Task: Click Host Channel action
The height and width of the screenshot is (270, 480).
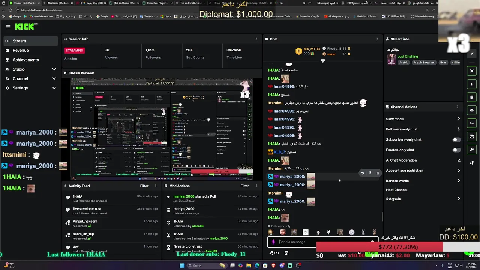Action: pyautogui.click(x=396, y=190)
